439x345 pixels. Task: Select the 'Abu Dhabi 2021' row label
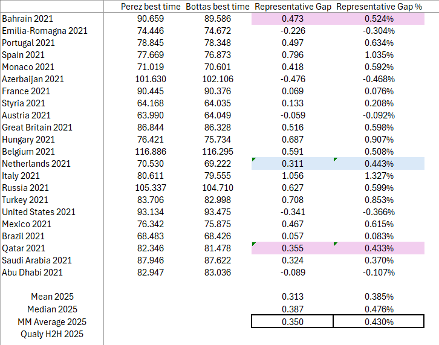click(x=33, y=272)
